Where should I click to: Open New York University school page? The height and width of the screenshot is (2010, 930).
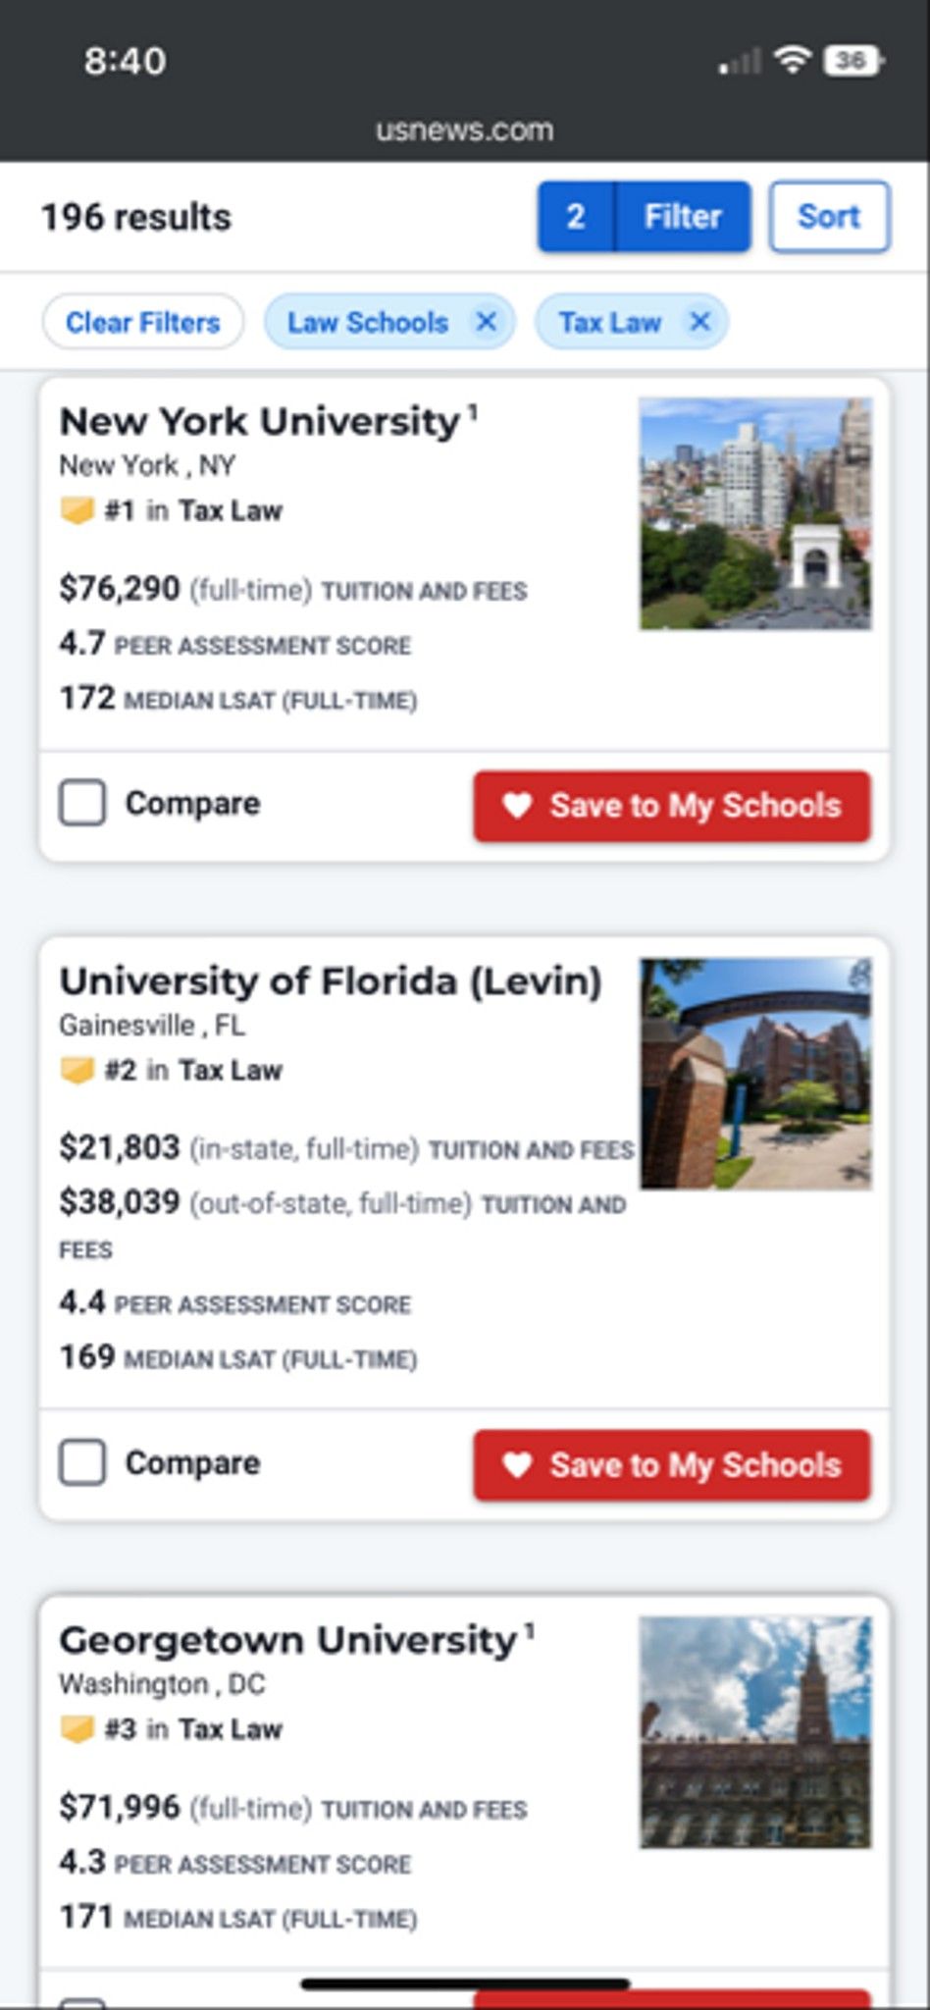(x=260, y=422)
